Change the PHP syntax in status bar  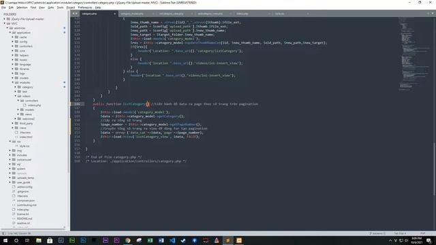coord(422,233)
